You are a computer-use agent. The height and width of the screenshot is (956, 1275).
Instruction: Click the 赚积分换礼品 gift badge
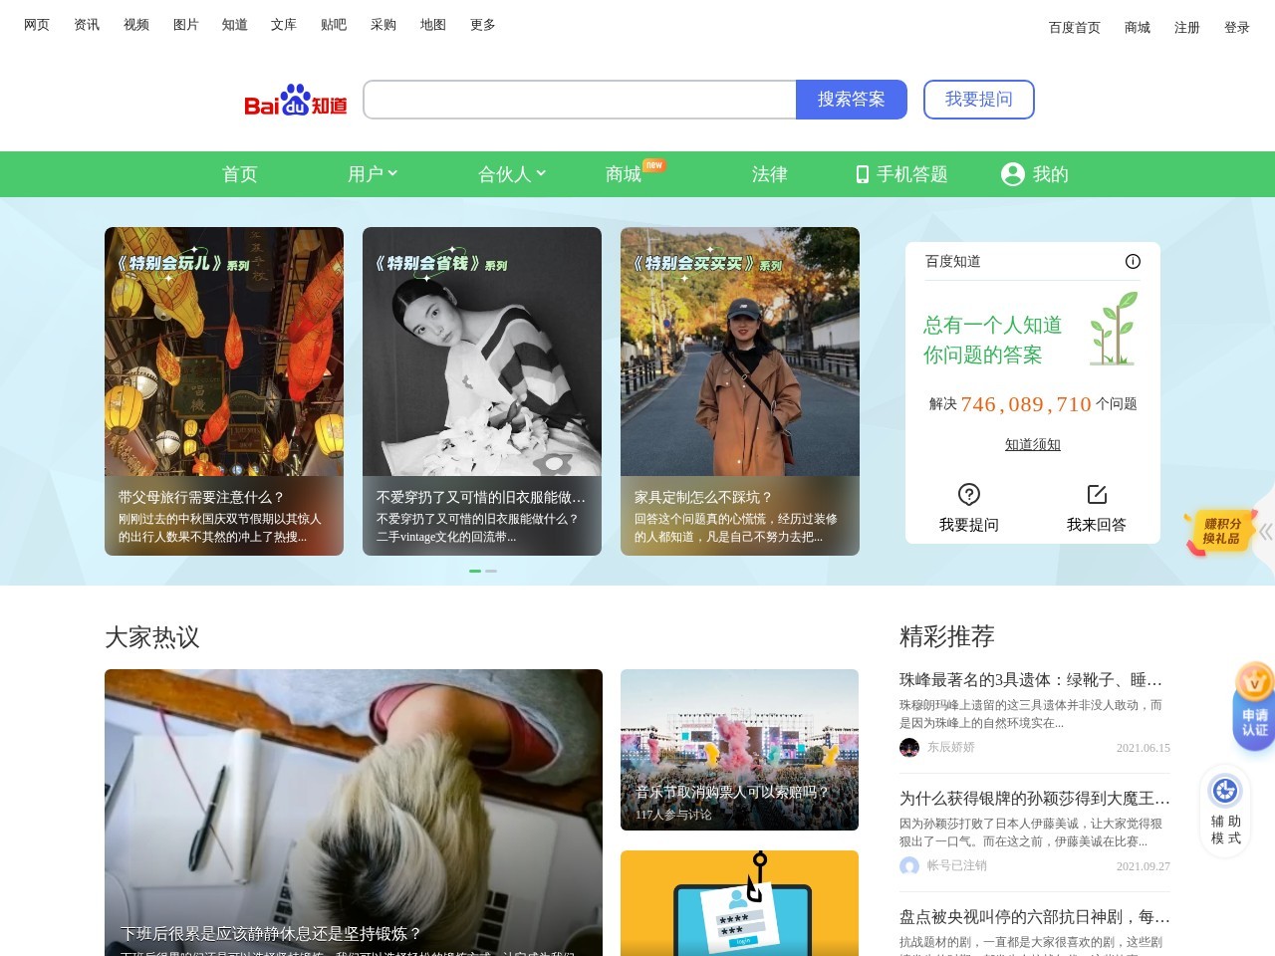pos(1221,532)
